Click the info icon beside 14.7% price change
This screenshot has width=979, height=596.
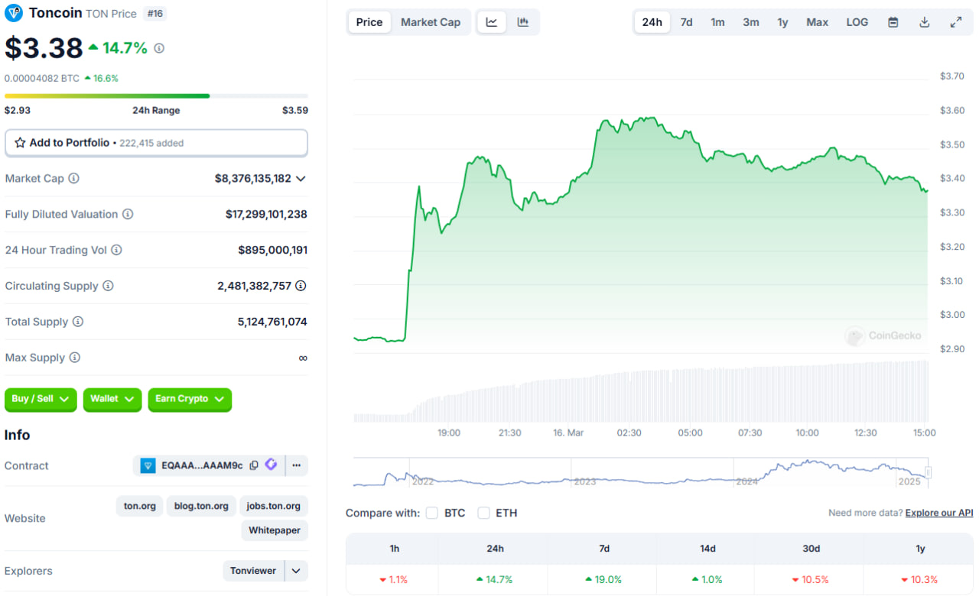coord(159,48)
